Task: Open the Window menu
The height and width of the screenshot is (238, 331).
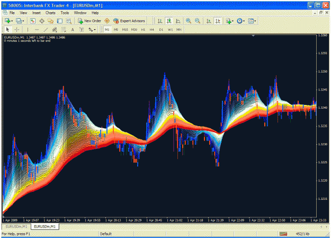Action: [x=80, y=13]
